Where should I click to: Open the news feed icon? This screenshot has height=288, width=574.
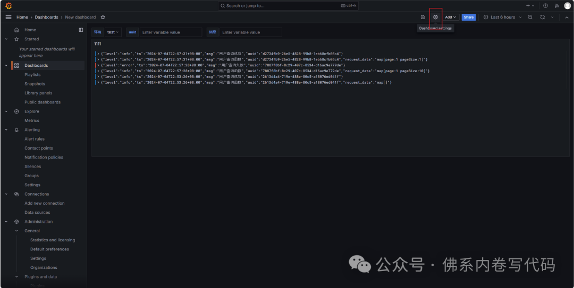pos(557,5)
